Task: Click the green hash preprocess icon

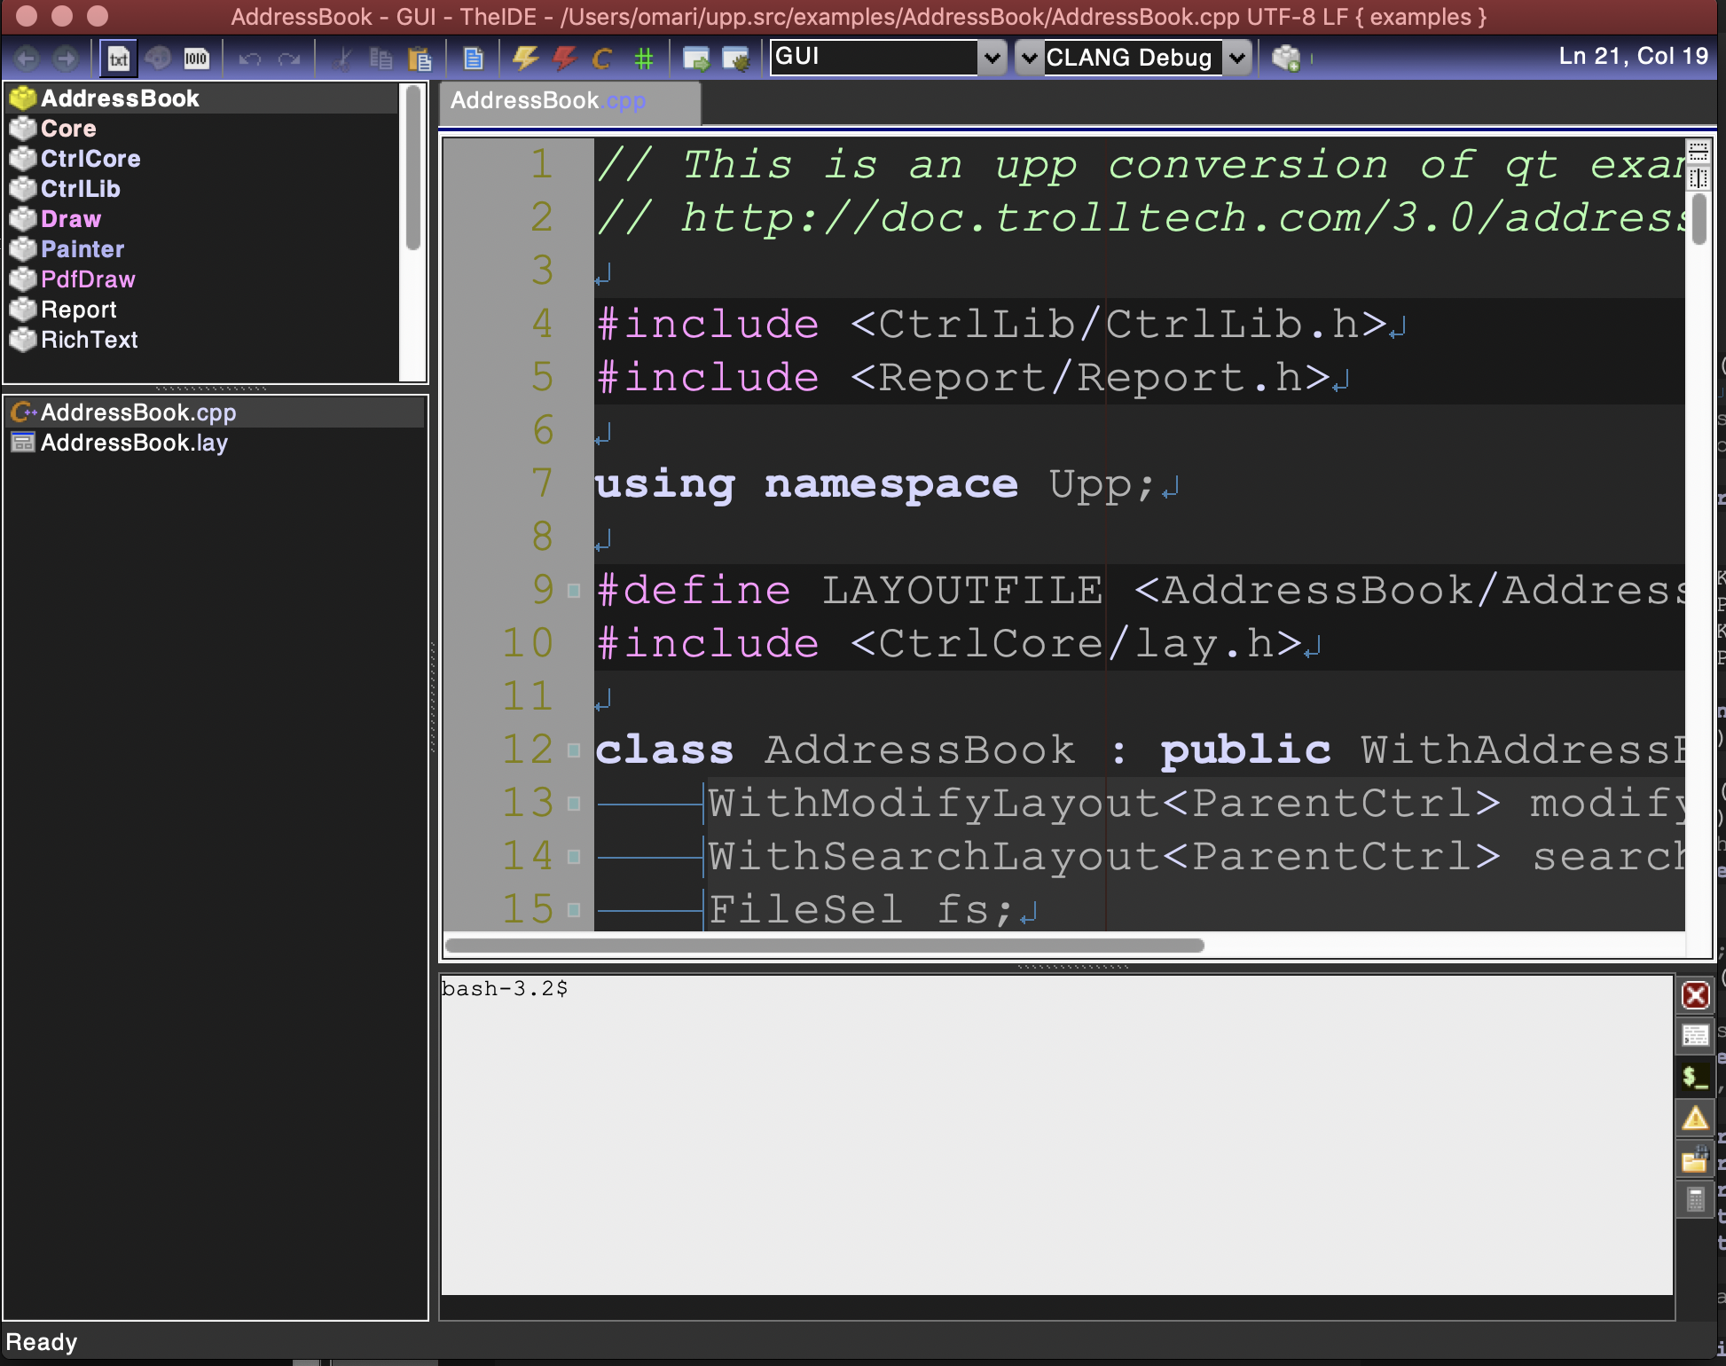Action: pos(643,59)
